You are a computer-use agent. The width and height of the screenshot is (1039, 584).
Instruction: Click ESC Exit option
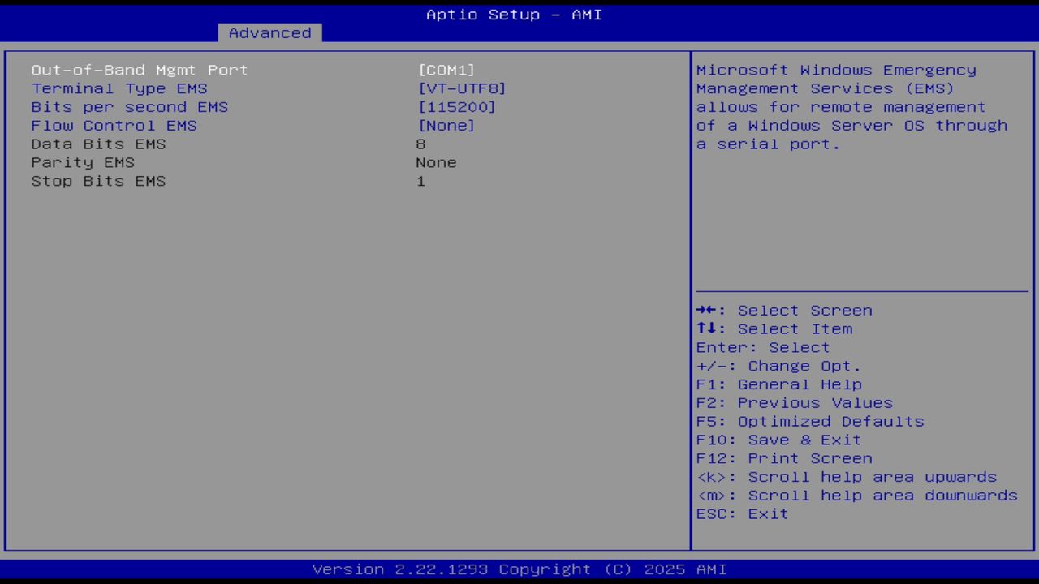point(742,513)
